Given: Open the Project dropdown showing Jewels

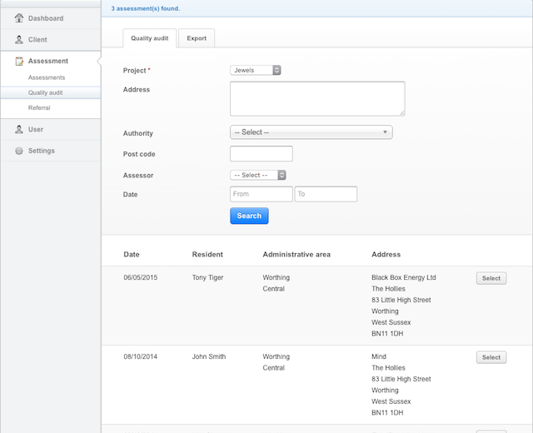Looking at the screenshot, I should (x=256, y=70).
